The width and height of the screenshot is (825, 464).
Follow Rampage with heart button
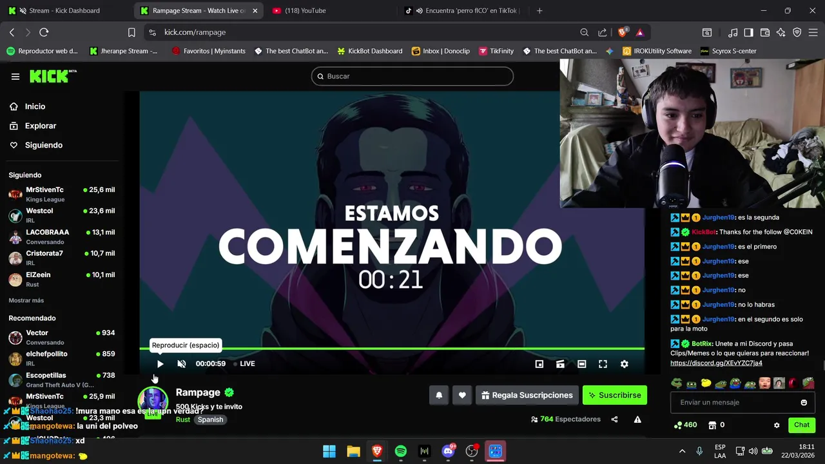click(462, 395)
